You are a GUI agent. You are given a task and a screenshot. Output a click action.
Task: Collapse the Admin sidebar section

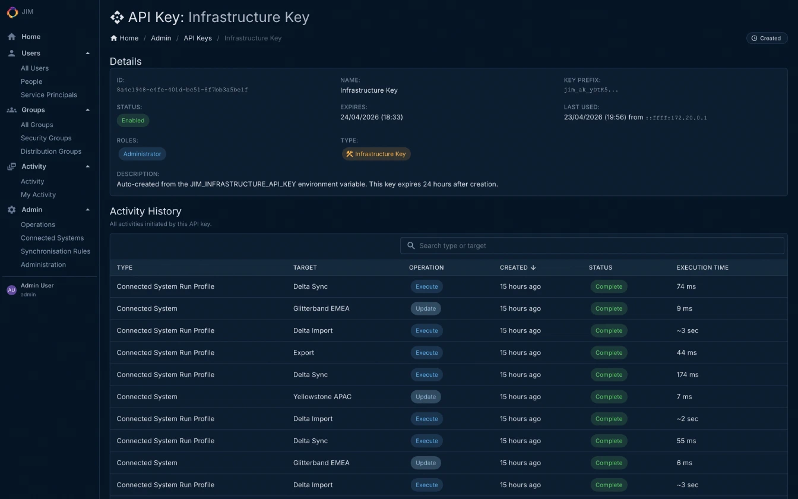tap(87, 209)
